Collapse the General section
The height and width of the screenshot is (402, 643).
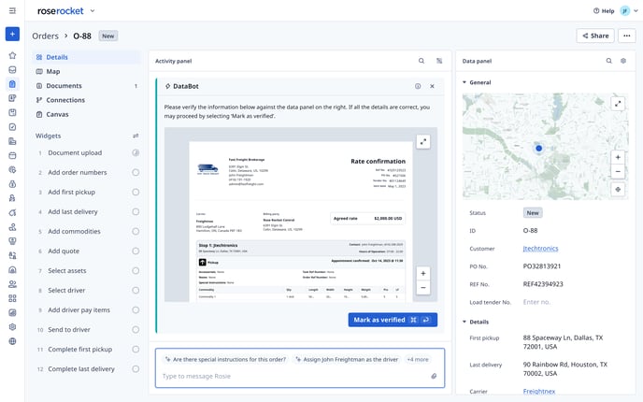tap(465, 82)
